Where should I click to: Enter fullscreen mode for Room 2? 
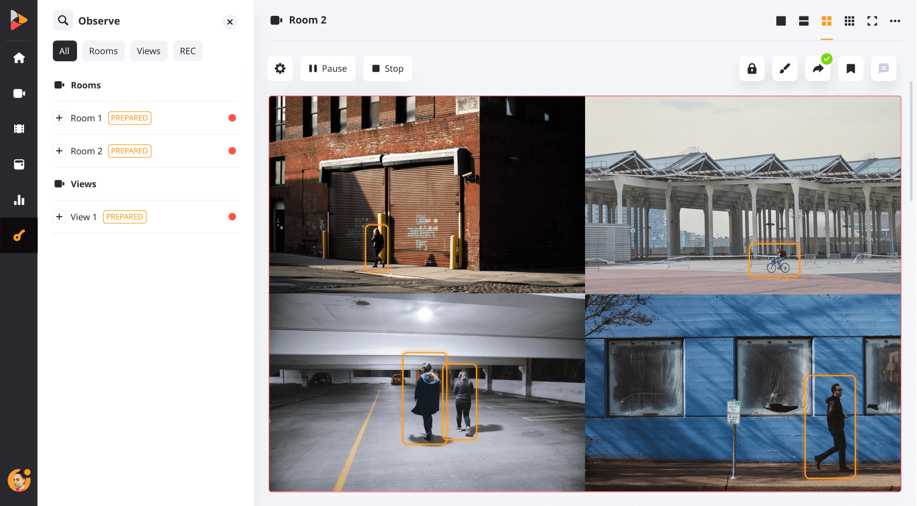coord(872,20)
